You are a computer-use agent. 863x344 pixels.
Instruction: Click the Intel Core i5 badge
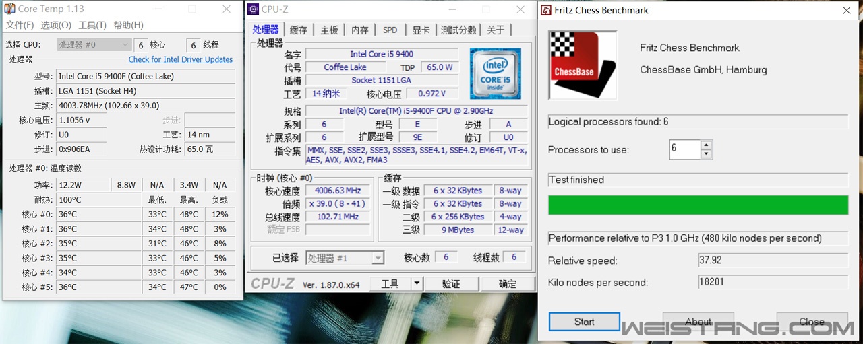coord(495,73)
